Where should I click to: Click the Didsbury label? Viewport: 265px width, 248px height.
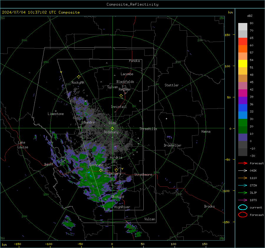click(111, 132)
